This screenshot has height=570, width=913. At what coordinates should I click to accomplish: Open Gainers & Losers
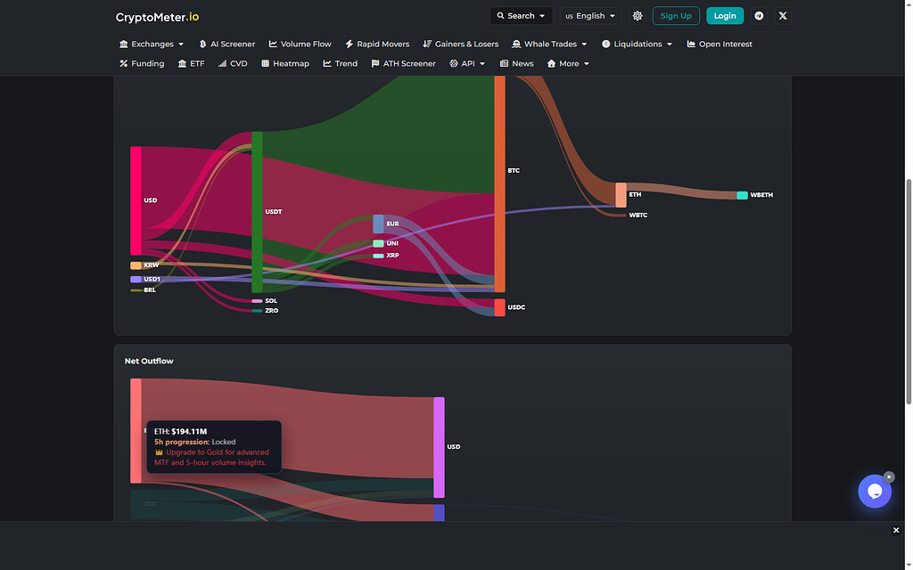[461, 45]
